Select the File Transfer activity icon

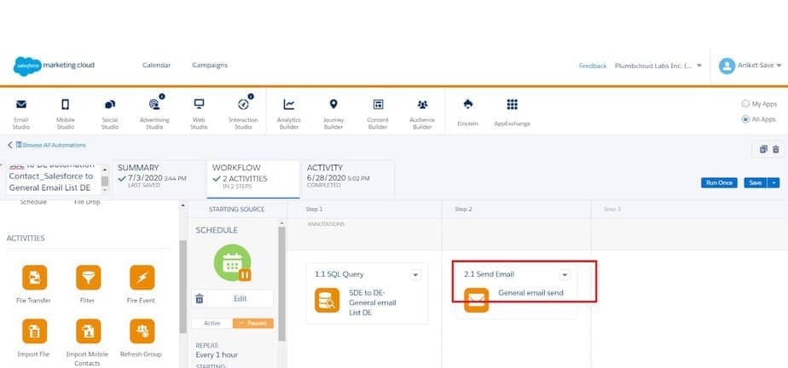tap(34, 278)
